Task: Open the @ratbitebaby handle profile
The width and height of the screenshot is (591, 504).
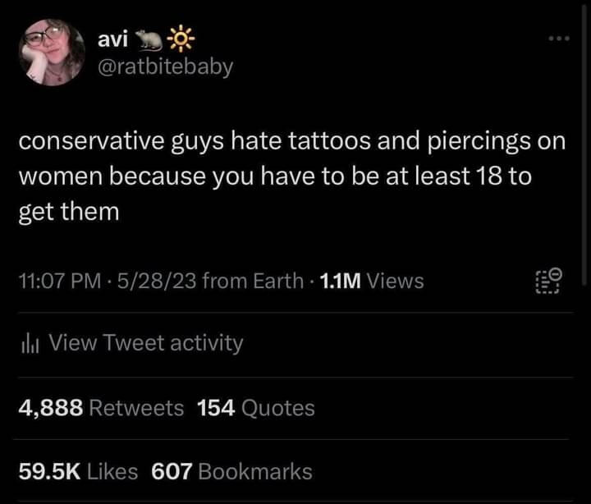Action: (165, 66)
